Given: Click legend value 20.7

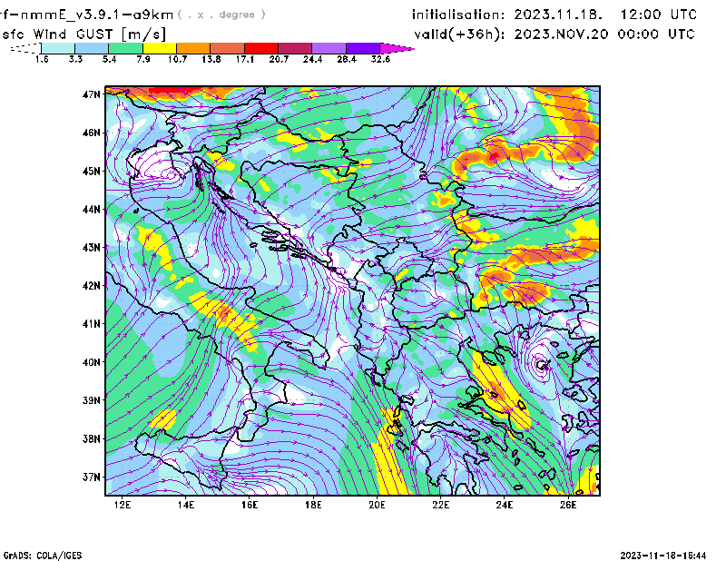Looking at the screenshot, I should (x=279, y=59).
